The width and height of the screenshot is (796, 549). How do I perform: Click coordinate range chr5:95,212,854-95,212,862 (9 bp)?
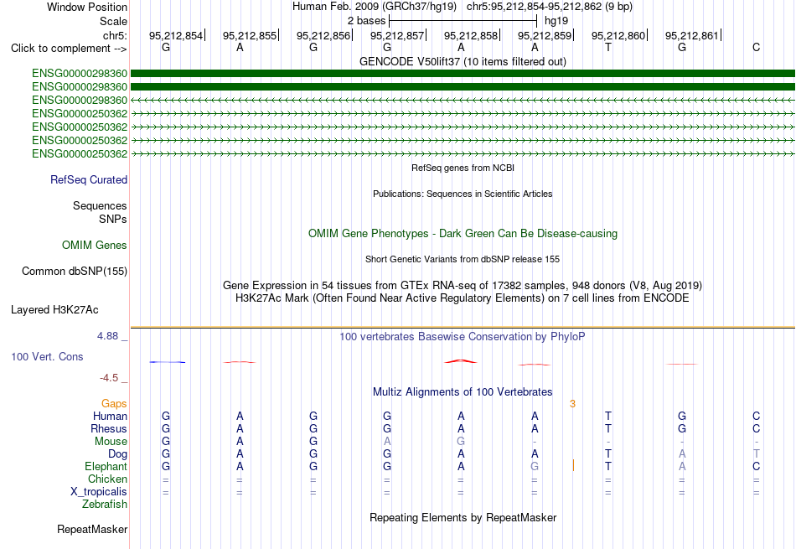550,7
